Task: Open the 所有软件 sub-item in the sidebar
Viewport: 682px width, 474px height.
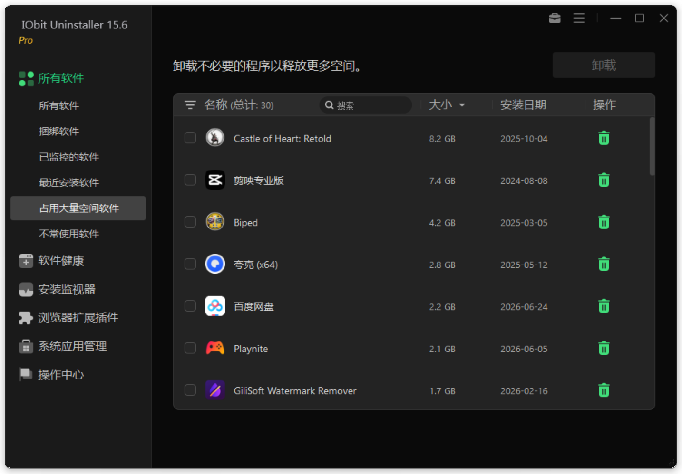Action: [x=59, y=106]
